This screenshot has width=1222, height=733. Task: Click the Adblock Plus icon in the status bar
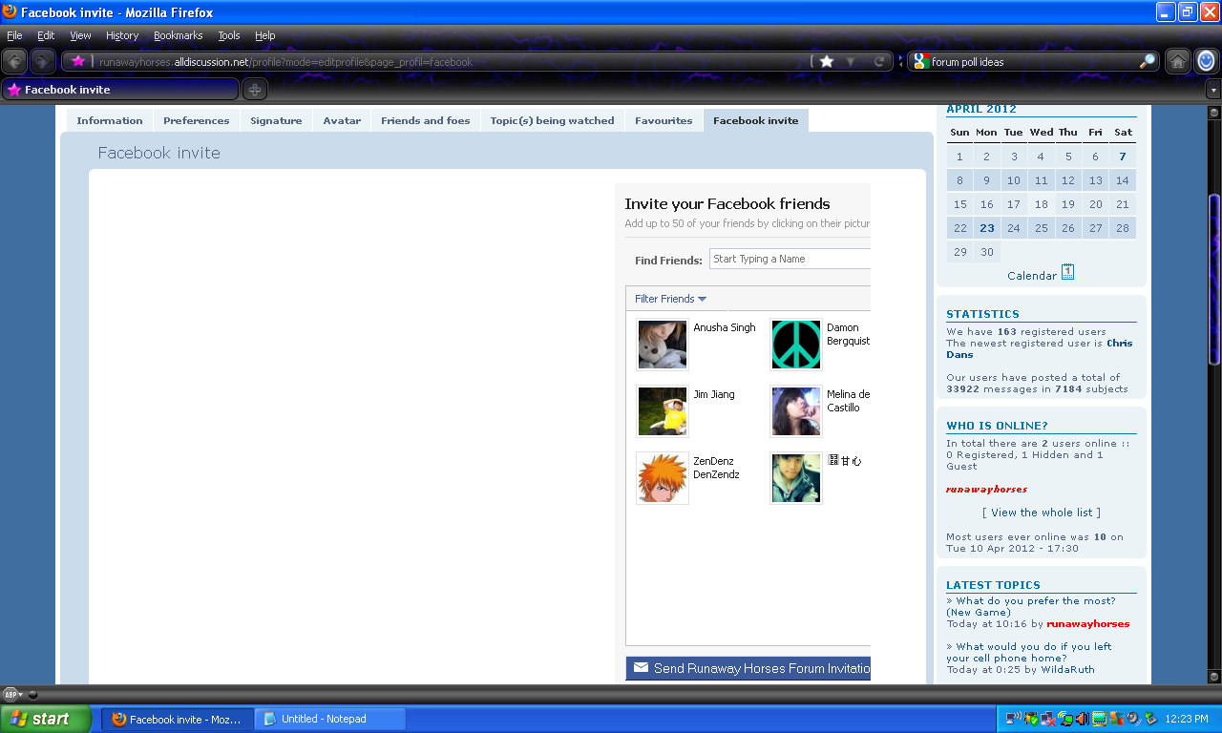tap(10, 695)
